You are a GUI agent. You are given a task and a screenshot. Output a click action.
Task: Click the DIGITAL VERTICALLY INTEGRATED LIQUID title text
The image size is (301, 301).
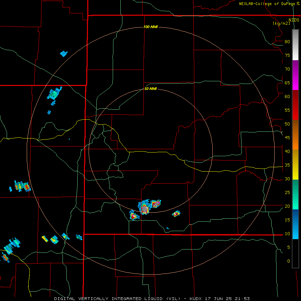[118, 299]
